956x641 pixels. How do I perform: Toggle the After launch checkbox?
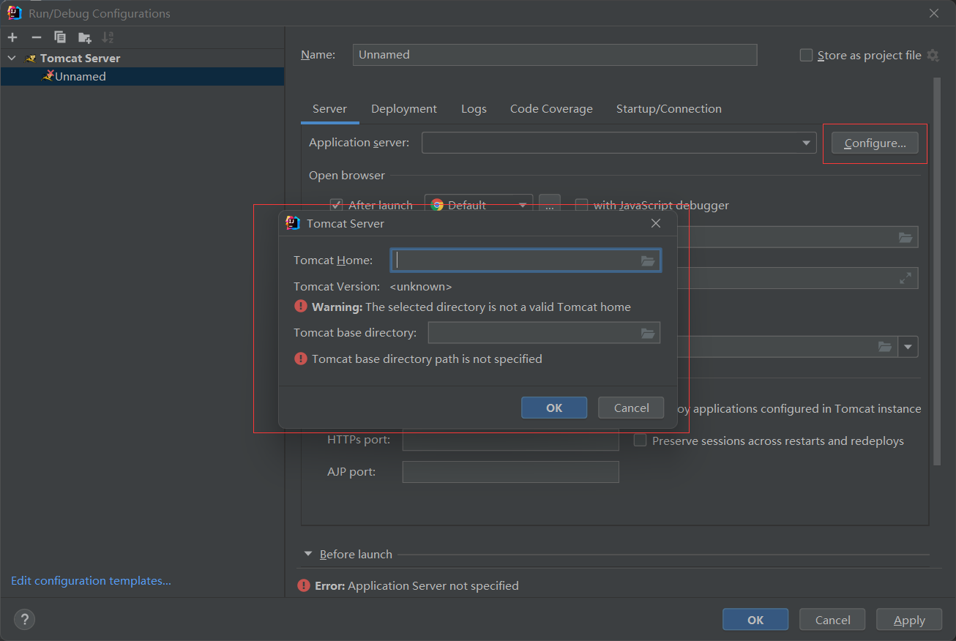click(336, 205)
